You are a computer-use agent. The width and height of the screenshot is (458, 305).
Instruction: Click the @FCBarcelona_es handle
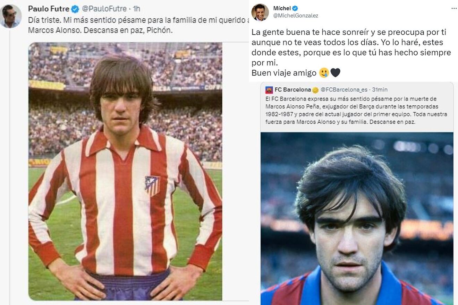(x=344, y=90)
